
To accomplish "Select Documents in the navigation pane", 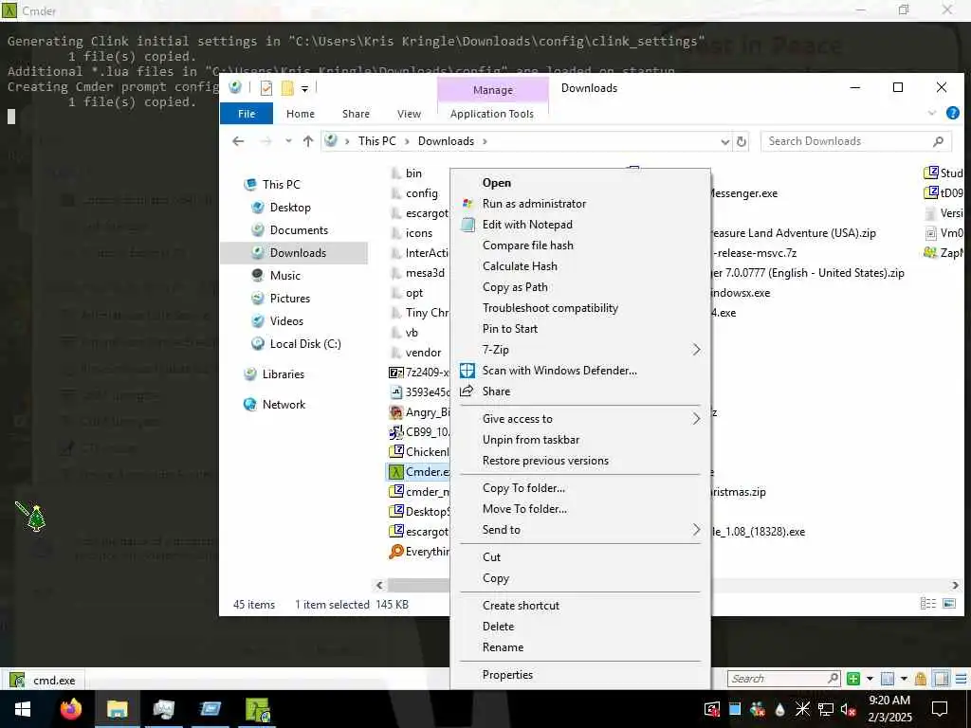I will coord(299,230).
